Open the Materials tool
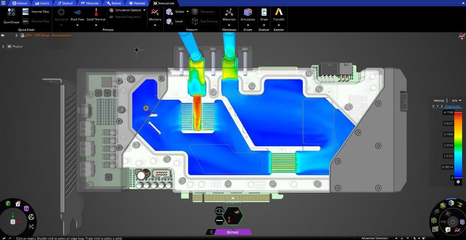The height and width of the screenshot is (240, 466). point(229,15)
